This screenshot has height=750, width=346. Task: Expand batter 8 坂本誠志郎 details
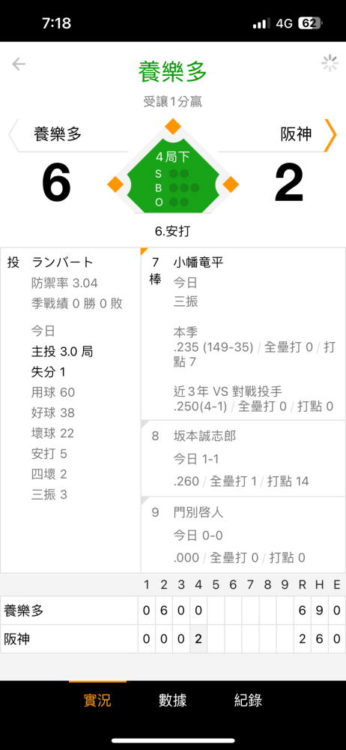tap(243, 458)
